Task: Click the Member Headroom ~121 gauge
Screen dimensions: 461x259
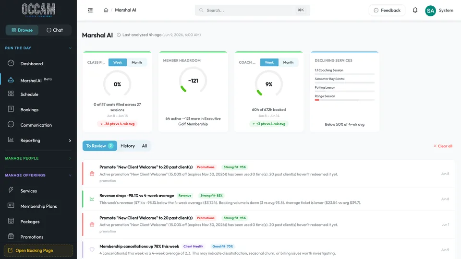Action: click(x=193, y=81)
